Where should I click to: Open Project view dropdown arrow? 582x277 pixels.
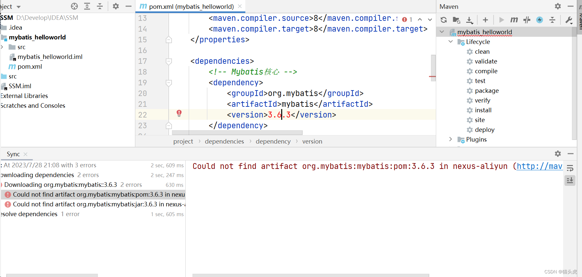19,7
